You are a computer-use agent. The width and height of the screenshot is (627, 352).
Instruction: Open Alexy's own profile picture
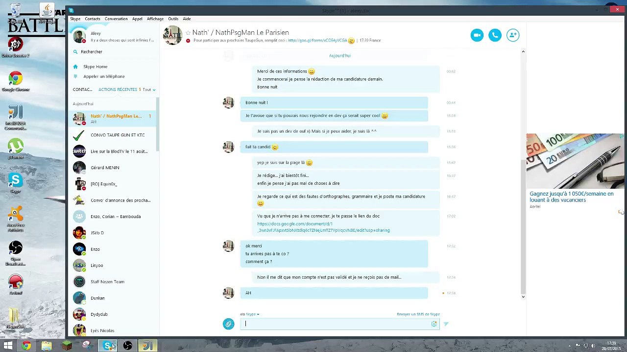click(x=79, y=36)
